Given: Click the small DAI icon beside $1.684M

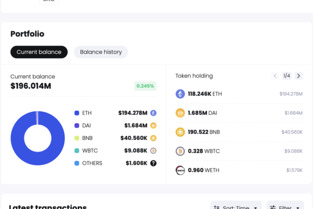Looking at the screenshot, I should click(153, 125).
